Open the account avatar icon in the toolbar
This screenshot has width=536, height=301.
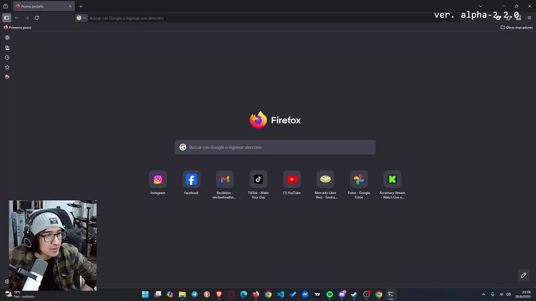point(498,18)
